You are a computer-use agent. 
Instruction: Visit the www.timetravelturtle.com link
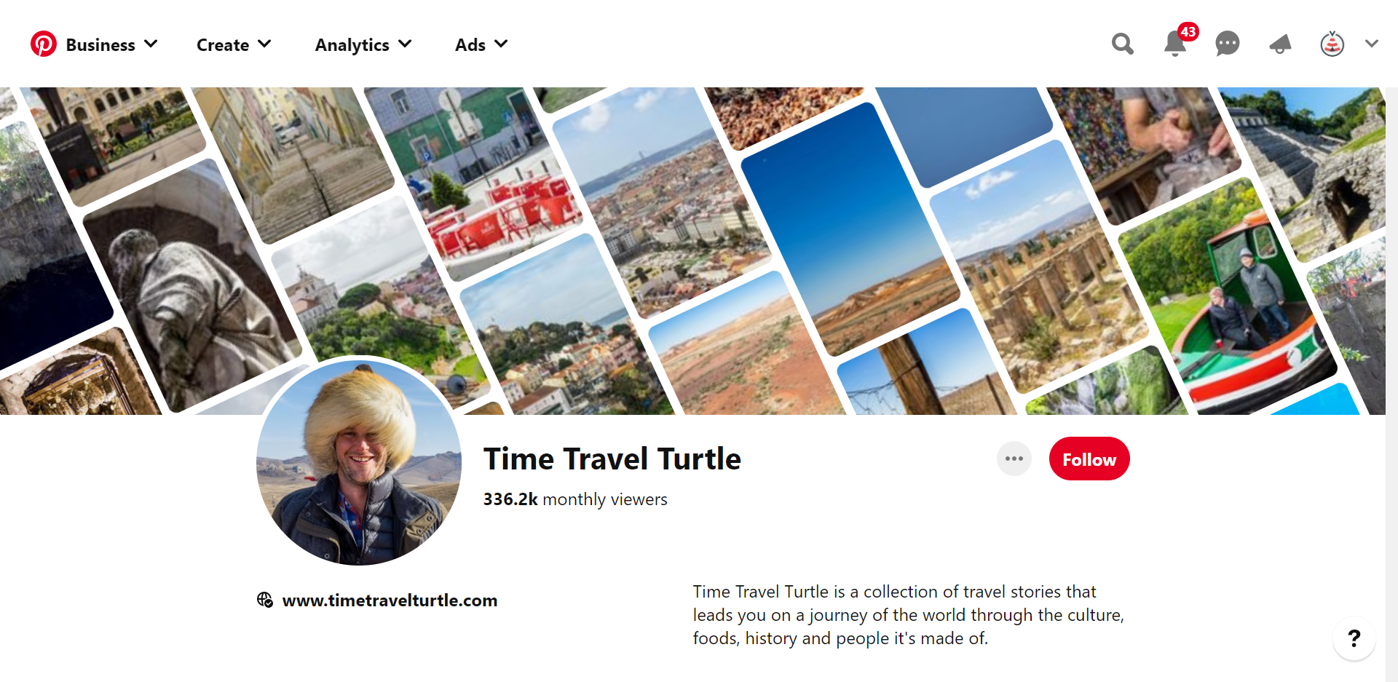click(x=390, y=600)
